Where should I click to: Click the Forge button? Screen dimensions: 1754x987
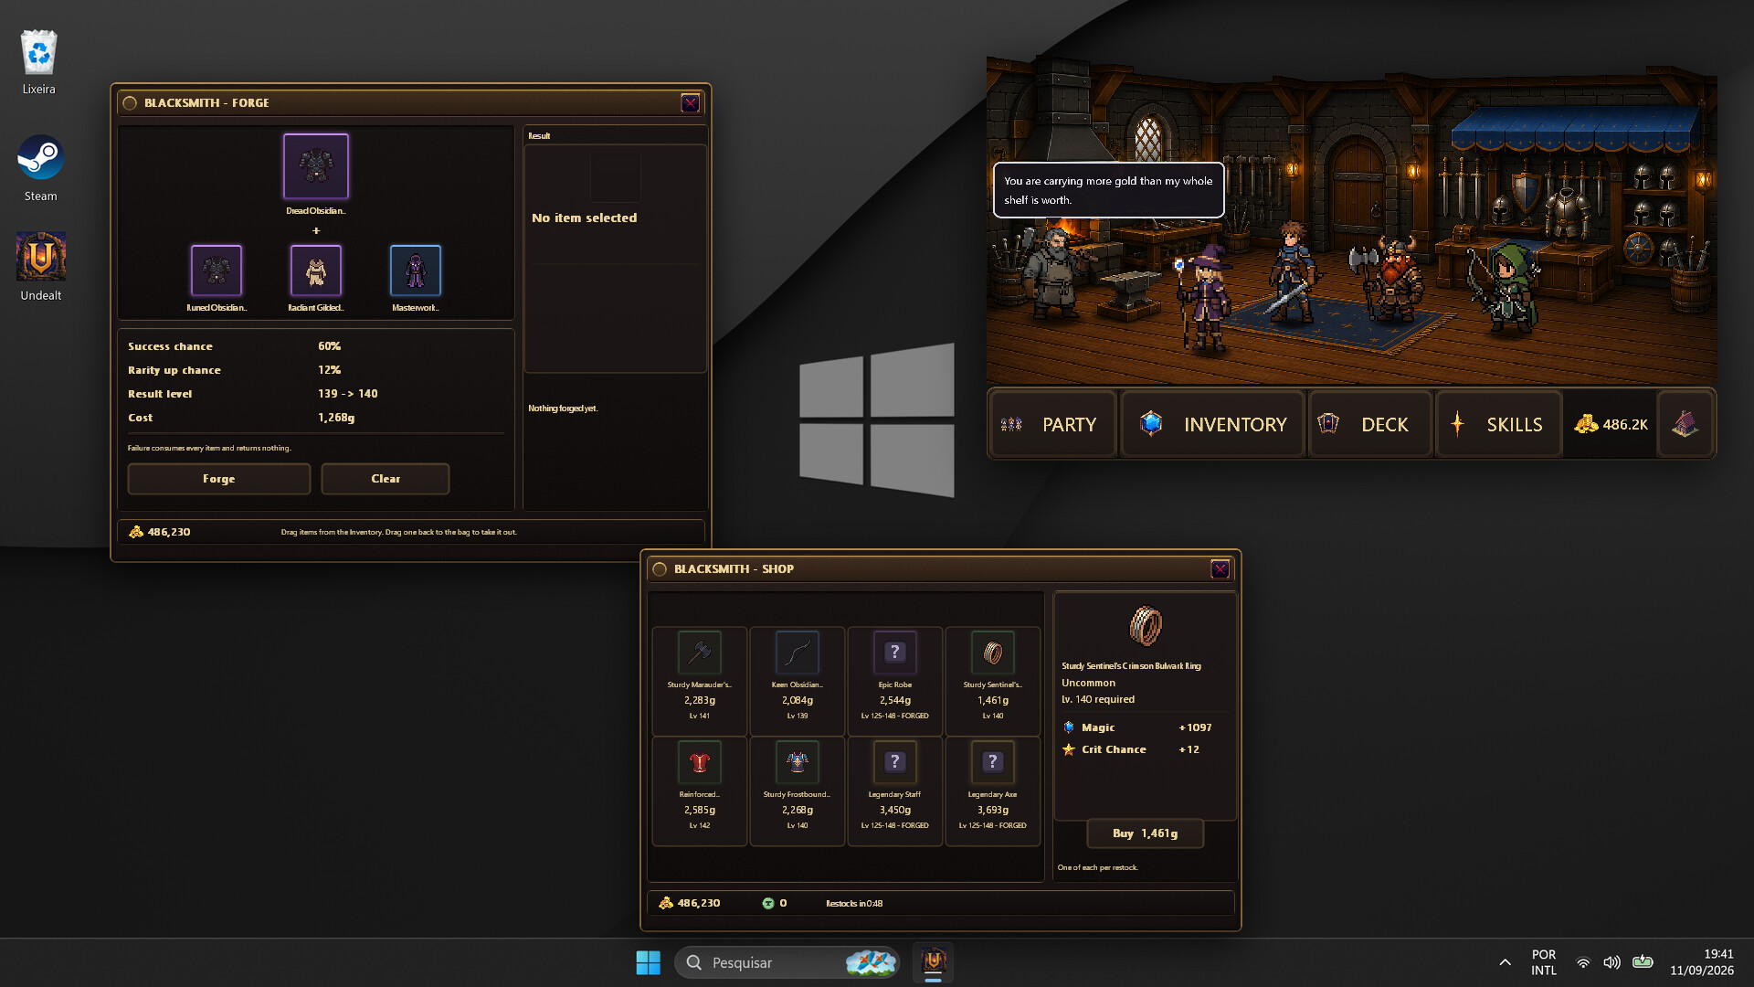(219, 479)
